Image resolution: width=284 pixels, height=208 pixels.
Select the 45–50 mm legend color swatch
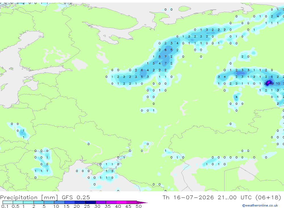pyautogui.click(x=131, y=202)
